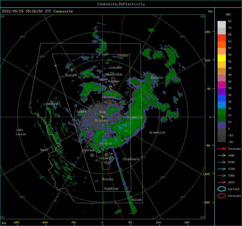
Task: Click the Didsbury city label
Action: (101, 120)
